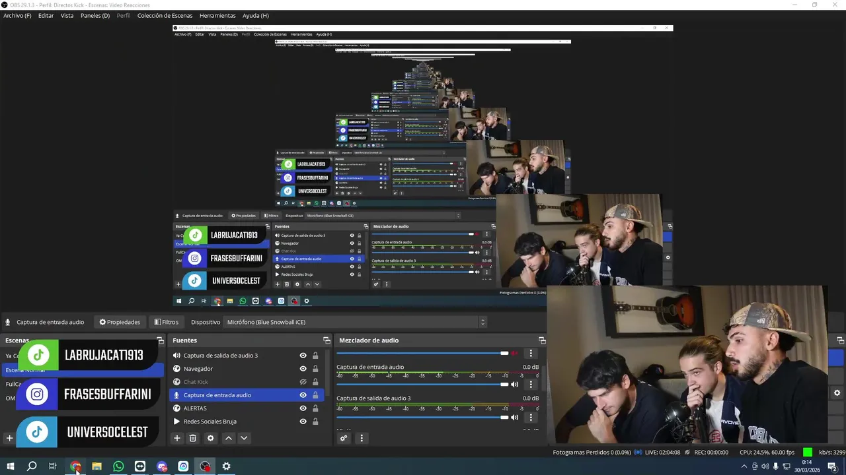
Task: Pop out the Fuentes panel
Action: pyautogui.click(x=327, y=340)
